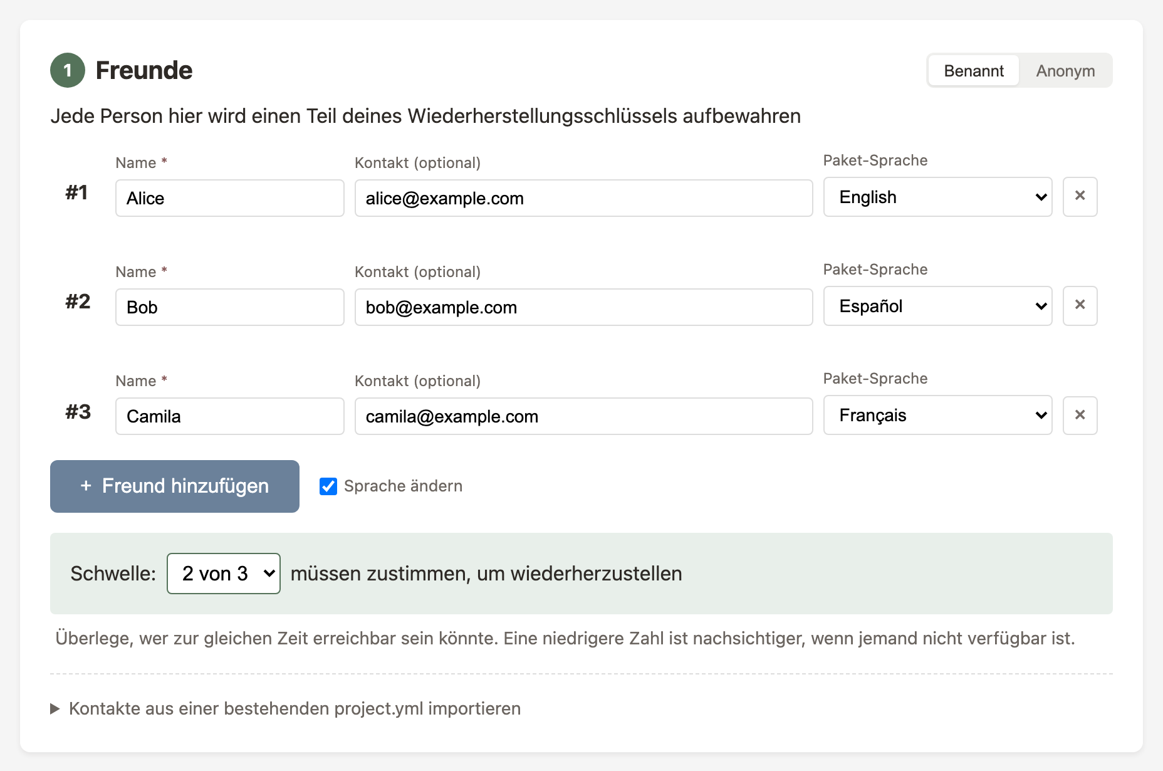Disable the Sprache ändern checkbox
This screenshot has width=1163, height=771.
[328, 486]
